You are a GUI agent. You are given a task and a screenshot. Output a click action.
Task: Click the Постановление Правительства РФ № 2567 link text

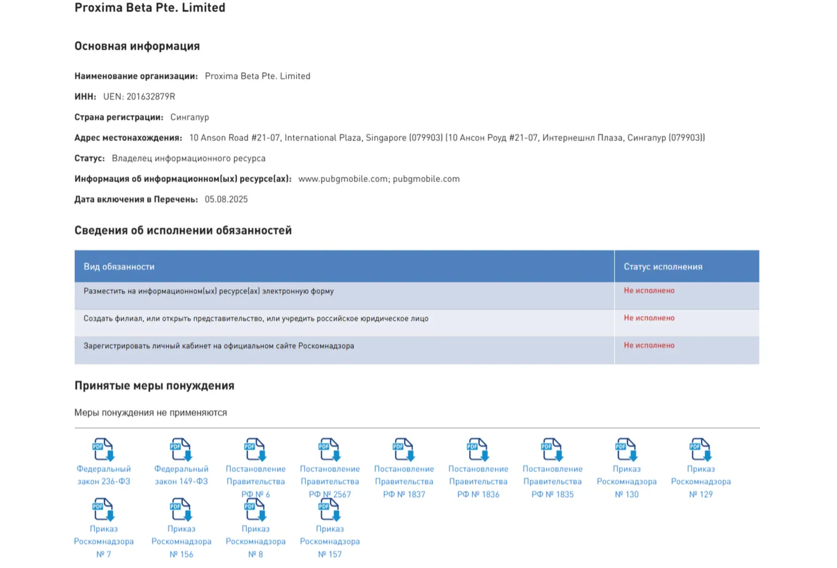330,481
